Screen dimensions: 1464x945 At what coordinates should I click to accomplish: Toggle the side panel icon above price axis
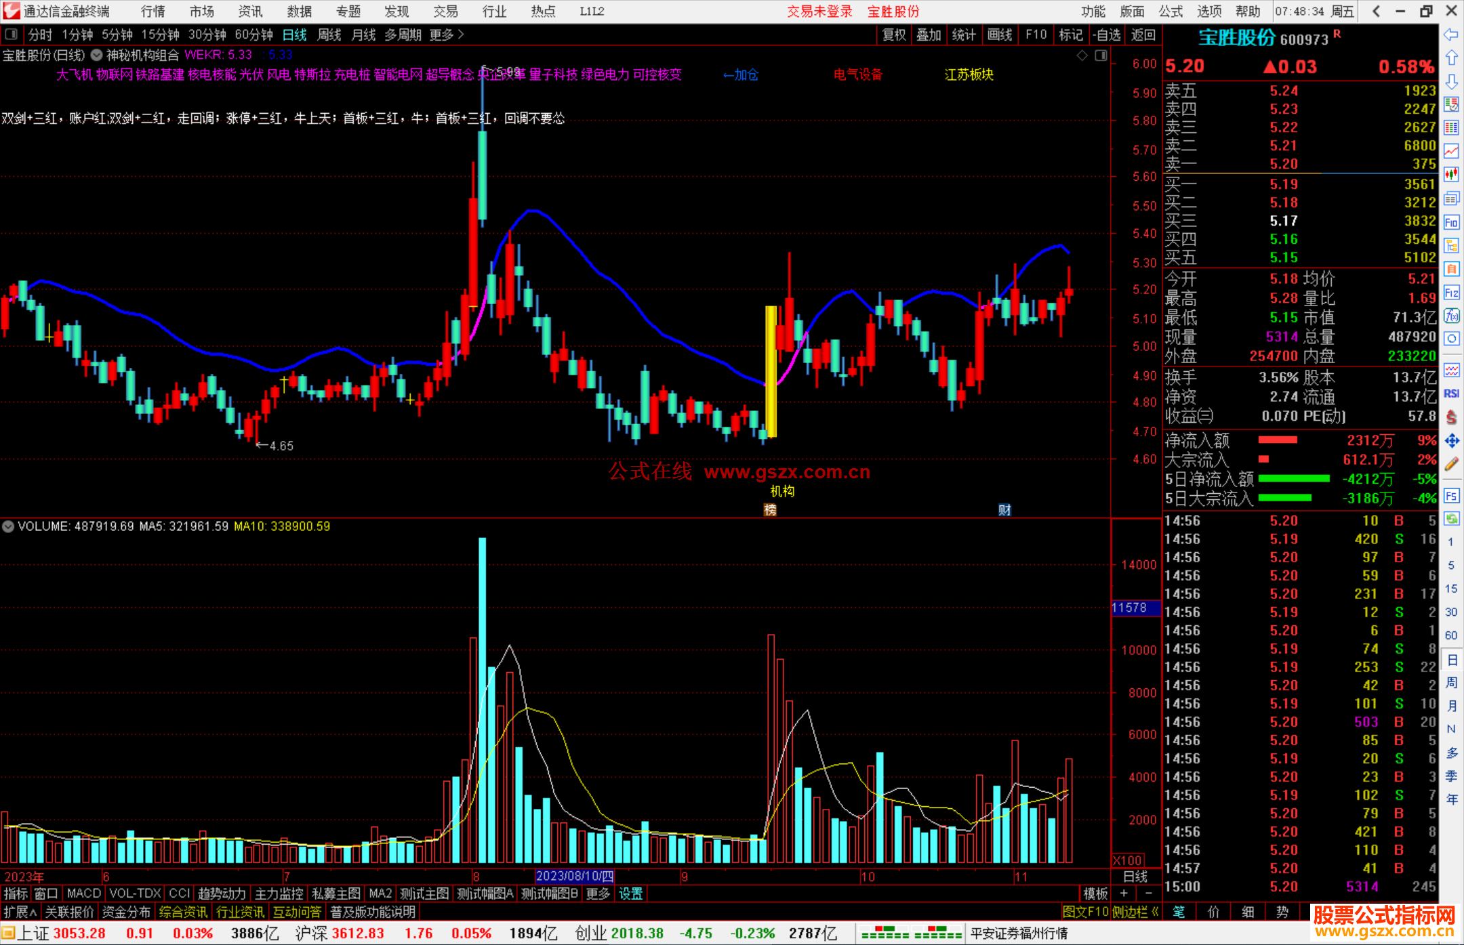[1101, 56]
